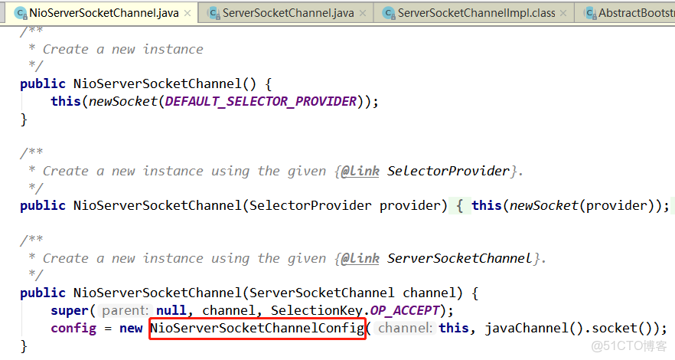This screenshot has height=360, width=675.
Task: Click DEFAULT_SELECTOR_PROVIDER constant in the code
Action: [260, 101]
